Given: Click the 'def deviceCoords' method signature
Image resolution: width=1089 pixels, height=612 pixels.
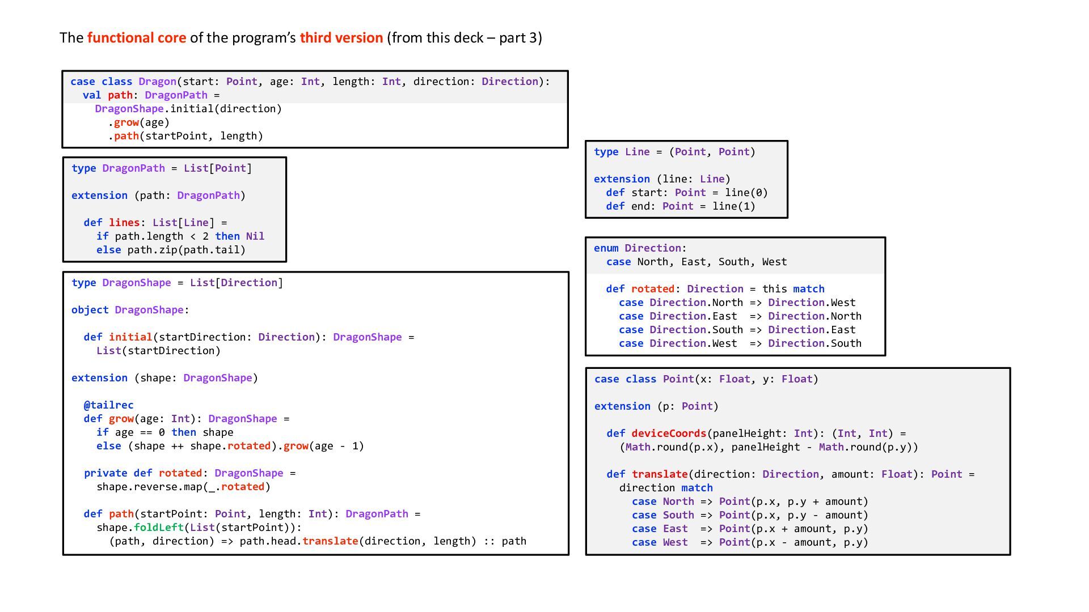Looking at the screenshot, I should point(755,433).
